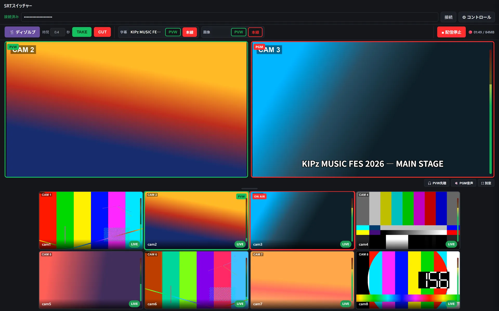This screenshot has width=499, height=311.
Task: Click the 01:49 / 84MB recording readout
Action: [x=484, y=32]
